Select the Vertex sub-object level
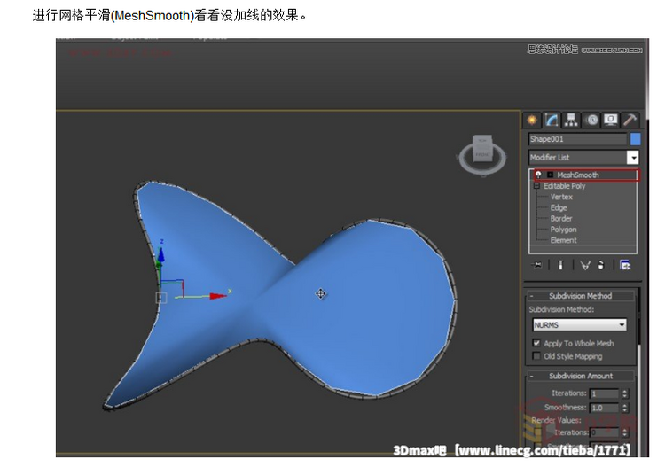665x467 pixels. coord(561,197)
